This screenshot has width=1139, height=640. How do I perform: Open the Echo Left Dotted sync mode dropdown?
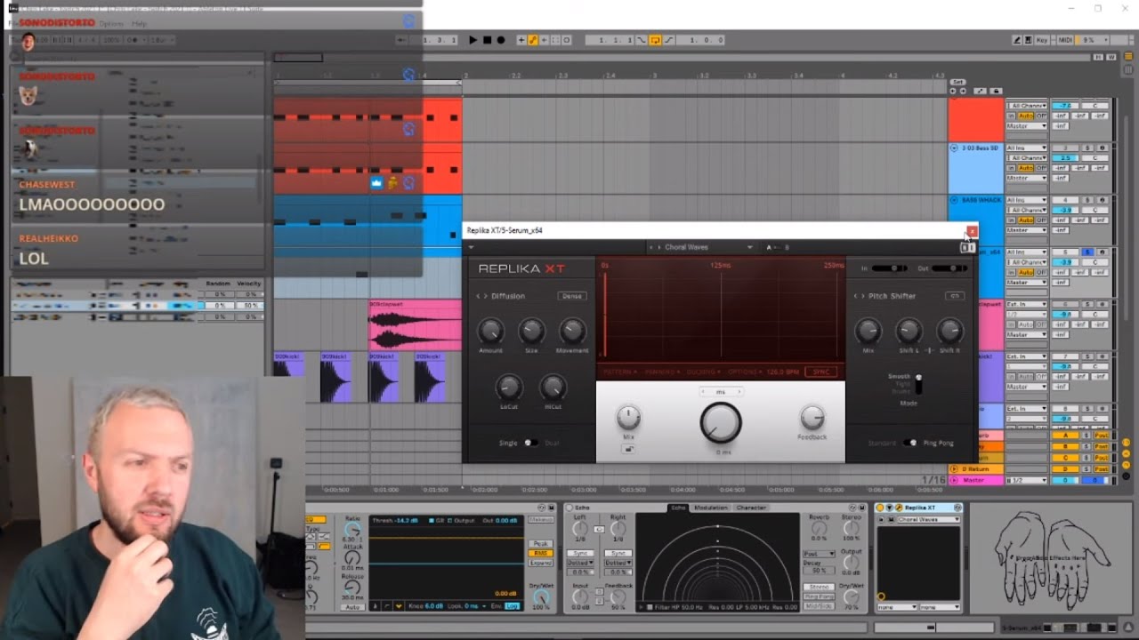pyautogui.click(x=580, y=563)
